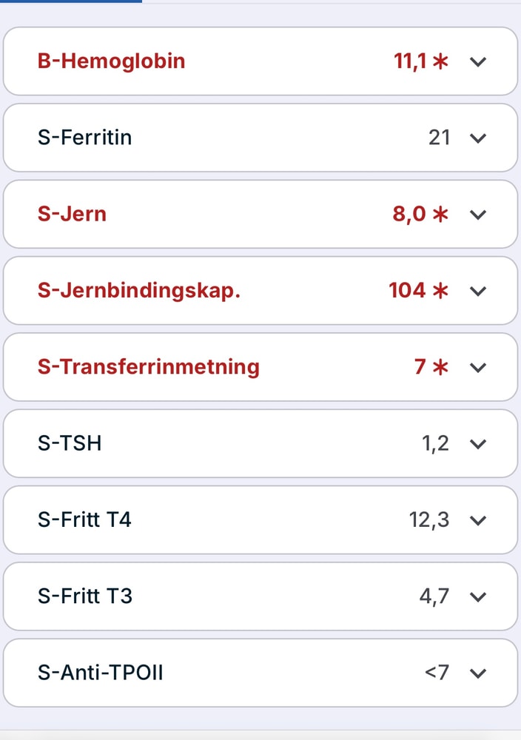Image resolution: width=521 pixels, height=740 pixels.
Task: Click the red asterisk beside 104
Action: (x=440, y=291)
